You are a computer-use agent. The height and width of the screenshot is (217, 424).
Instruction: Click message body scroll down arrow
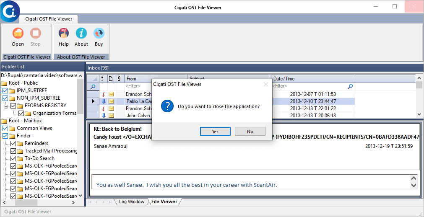click(x=414, y=185)
